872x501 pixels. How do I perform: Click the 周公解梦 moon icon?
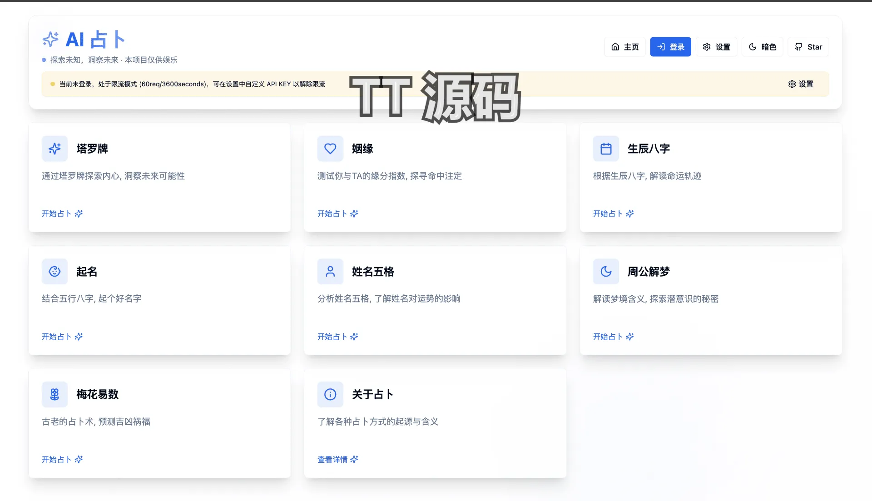click(x=606, y=272)
